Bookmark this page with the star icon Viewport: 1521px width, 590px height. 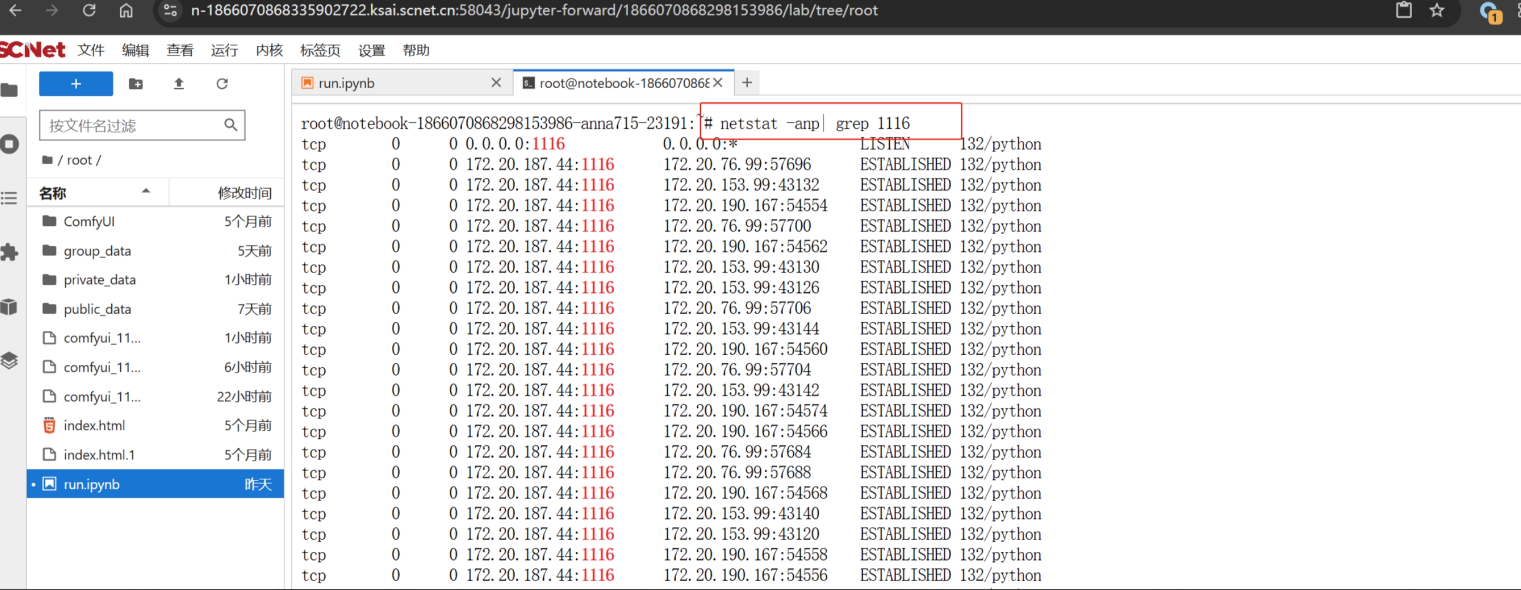pyautogui.click(x=1437, y=11)
